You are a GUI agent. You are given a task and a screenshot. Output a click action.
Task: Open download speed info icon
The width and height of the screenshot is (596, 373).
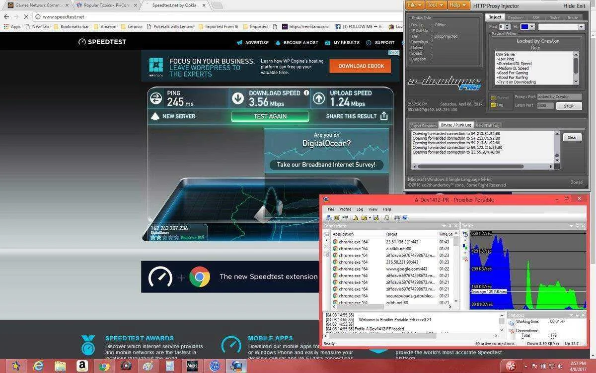[x=306, y=93]
